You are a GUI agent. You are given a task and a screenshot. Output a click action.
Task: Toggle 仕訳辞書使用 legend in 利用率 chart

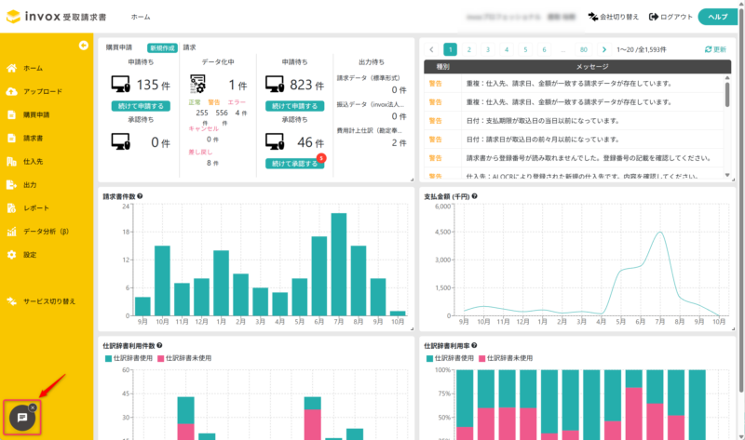[x=450, y=358]
